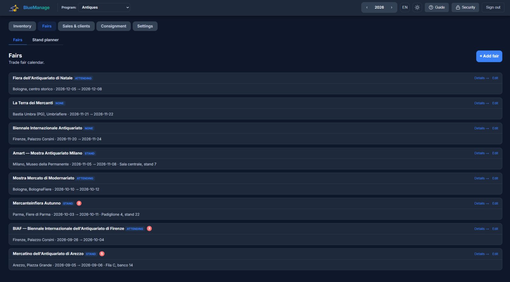
Task: Click red badge 3 on BIAF row
Action: click(x=149, y=228)
